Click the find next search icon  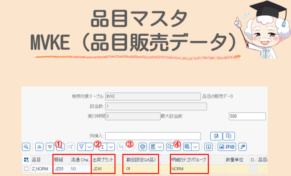coord(70,146)
